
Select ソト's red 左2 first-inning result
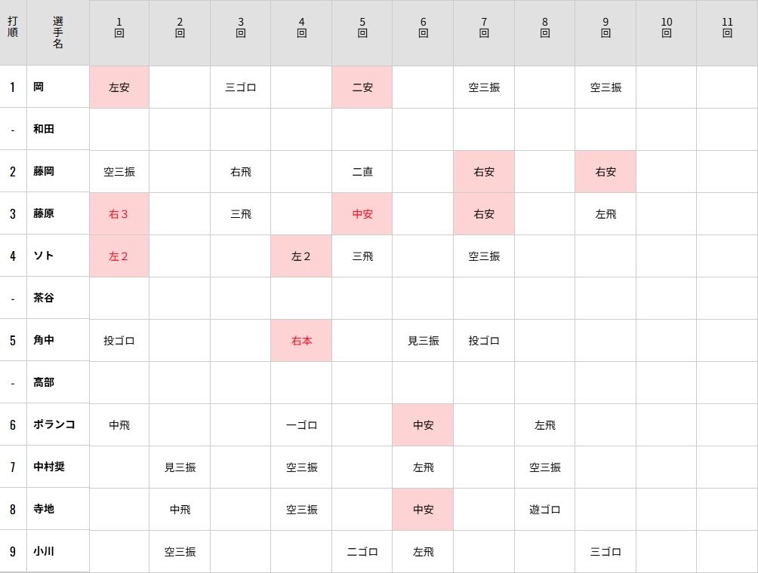pos(119,256)
